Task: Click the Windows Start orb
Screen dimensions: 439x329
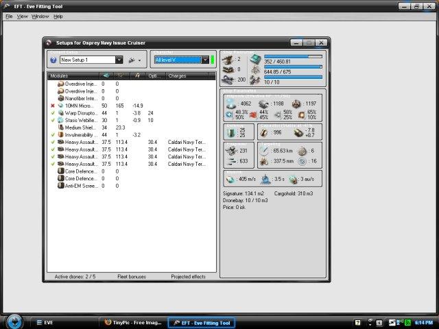Action: click(14, 321)
